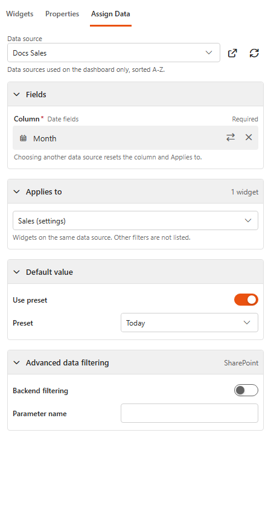Collapse the Default value section
This screenshot has height=511, width=271.
(17, 272)
